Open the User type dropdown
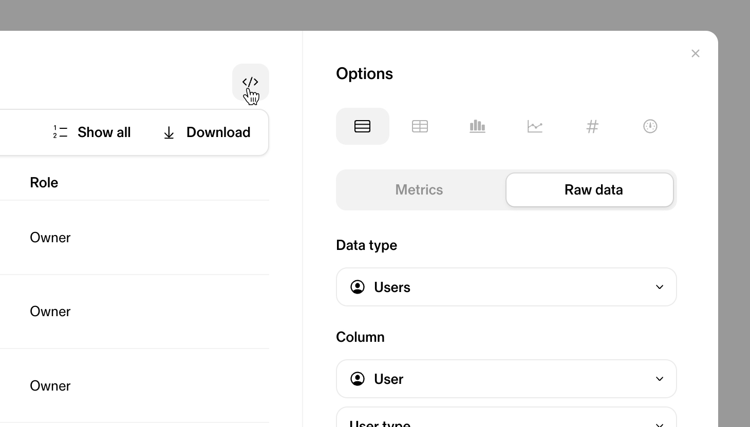The image size is (750, 427). 507,418
